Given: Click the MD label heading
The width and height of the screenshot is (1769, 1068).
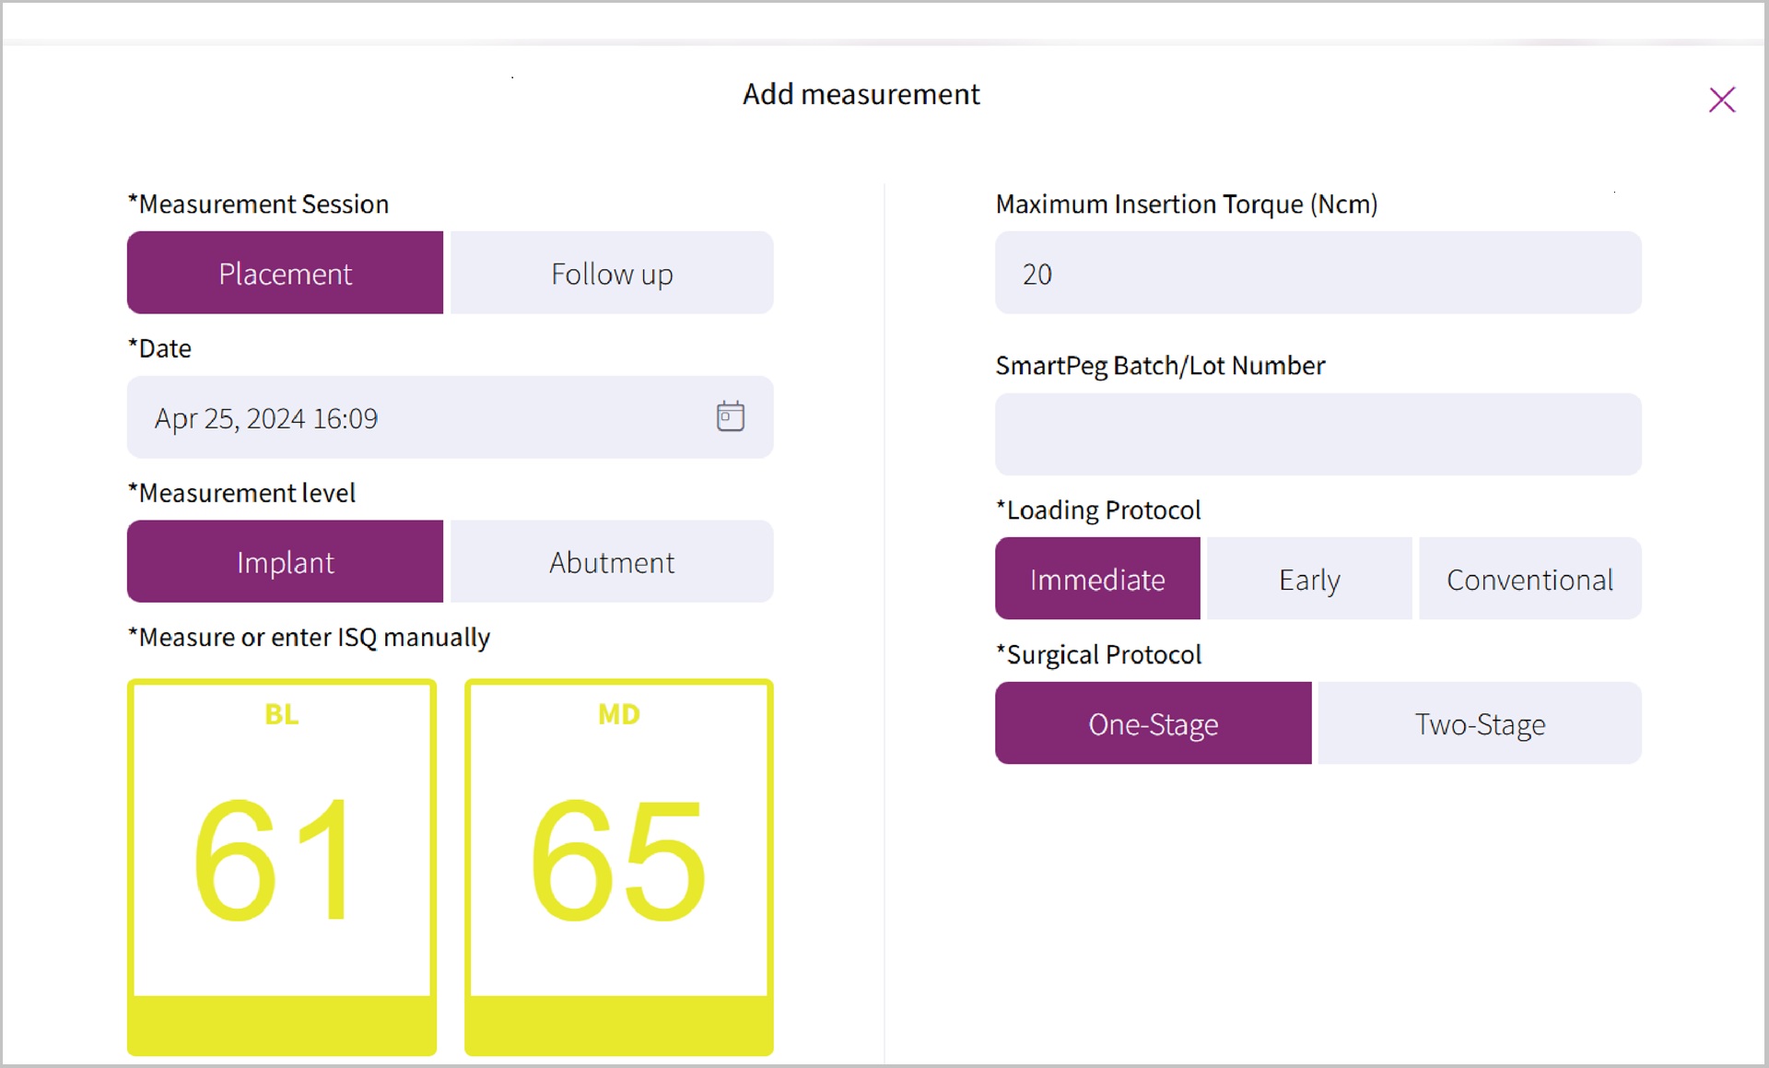Looking at the screenshot, I should click(618, 714).
